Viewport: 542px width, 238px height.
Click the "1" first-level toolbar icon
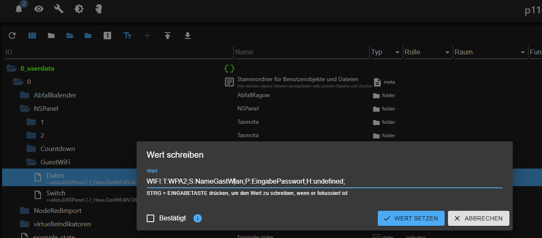tap(107, 36)
